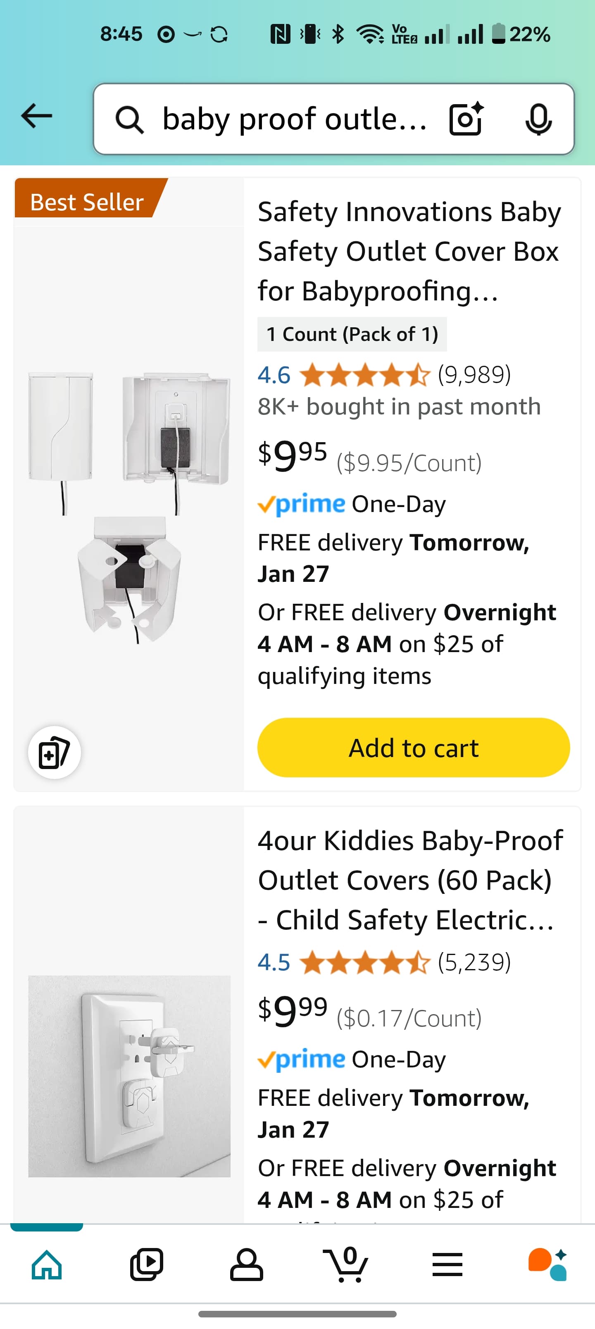View the 4our Kiddies outlet cover image
This screenshot has height=1329, width=595.
(129, 1076)
